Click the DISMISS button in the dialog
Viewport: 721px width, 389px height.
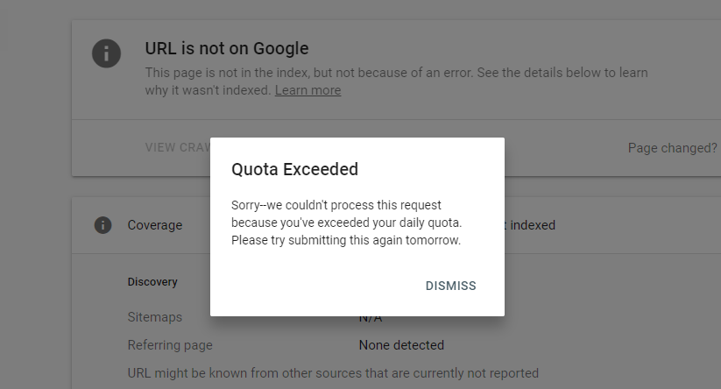point(450,286)
